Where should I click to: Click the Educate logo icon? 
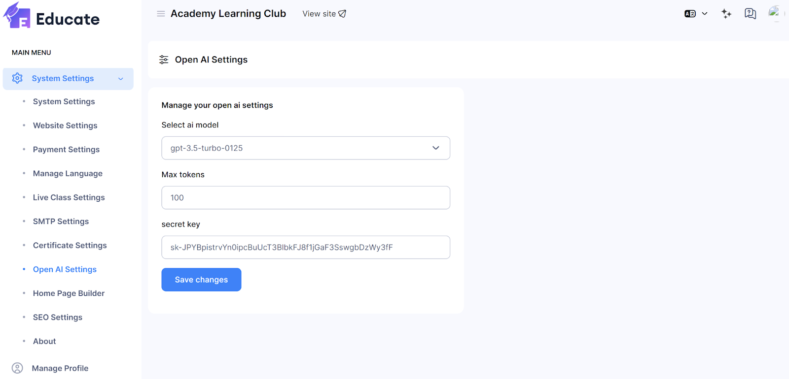(x=18, y=16)
